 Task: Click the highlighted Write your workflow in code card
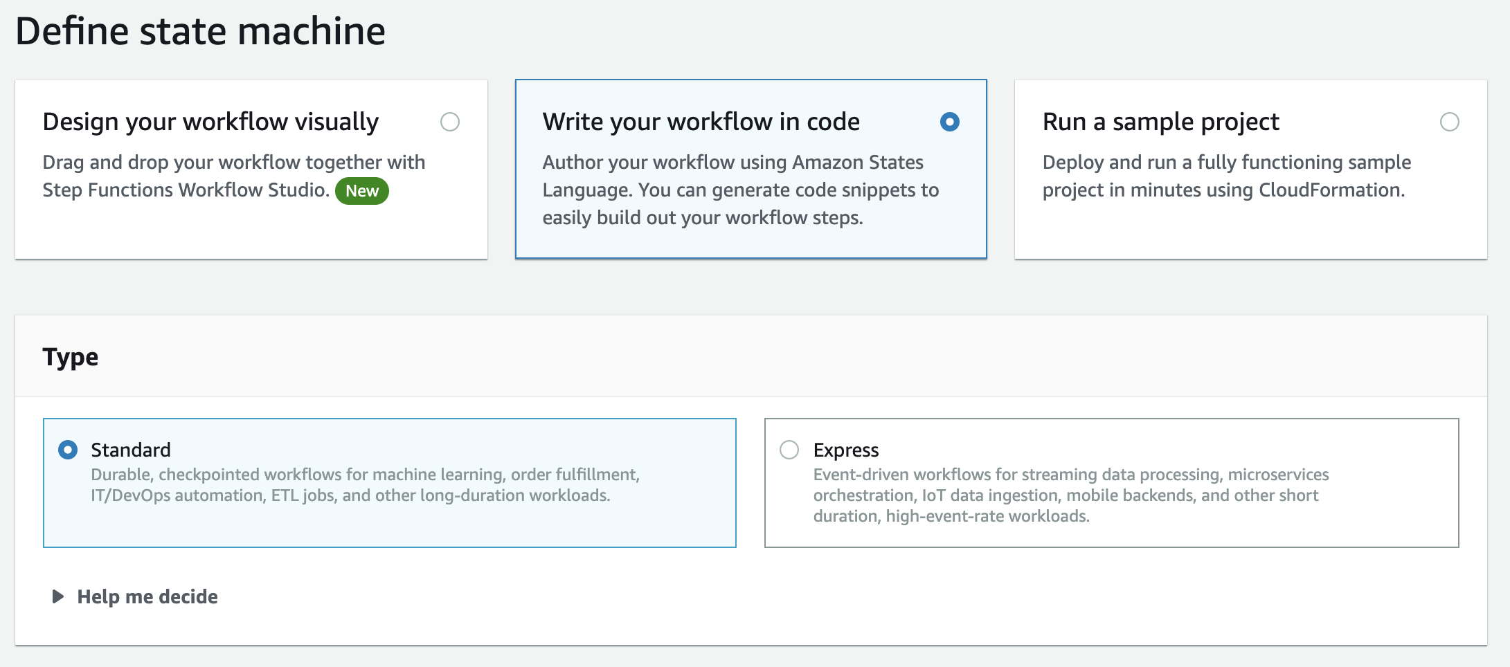pos(750,168)
